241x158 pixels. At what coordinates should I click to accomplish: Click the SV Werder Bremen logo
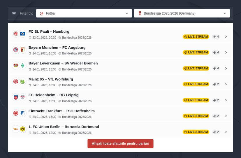(23, 66)
